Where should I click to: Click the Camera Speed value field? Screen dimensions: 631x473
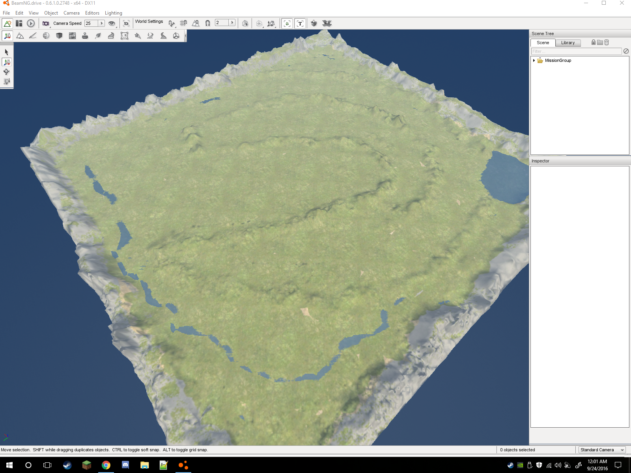(x=91, y=23)
